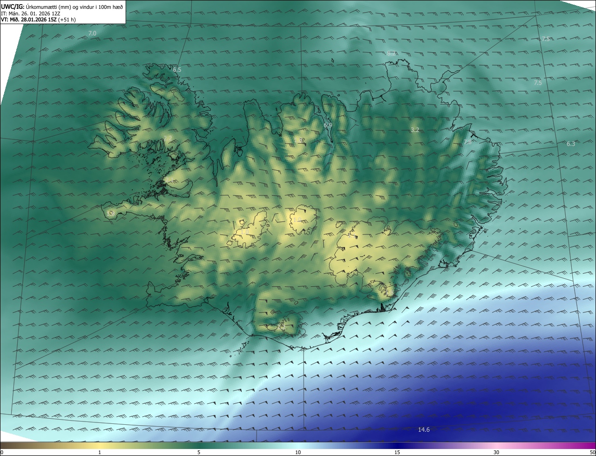596x456 pixels.
Task: Click the '5' tick on the colour scale
Action: tap(199, 452)
